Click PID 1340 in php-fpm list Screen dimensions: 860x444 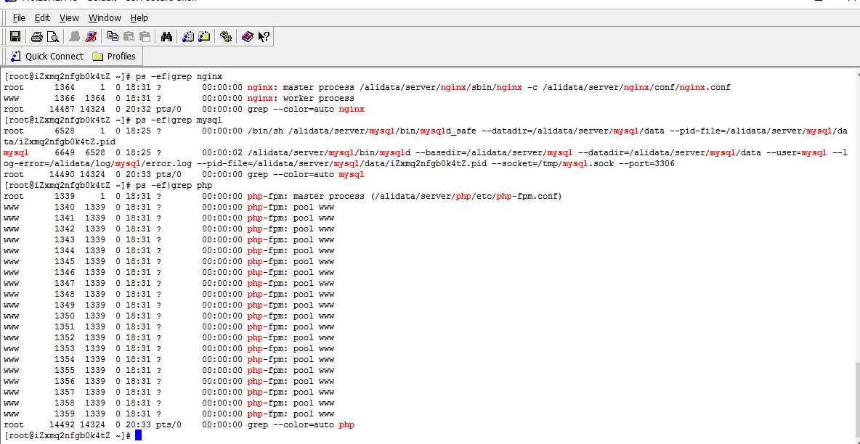(x=64, y=207)
